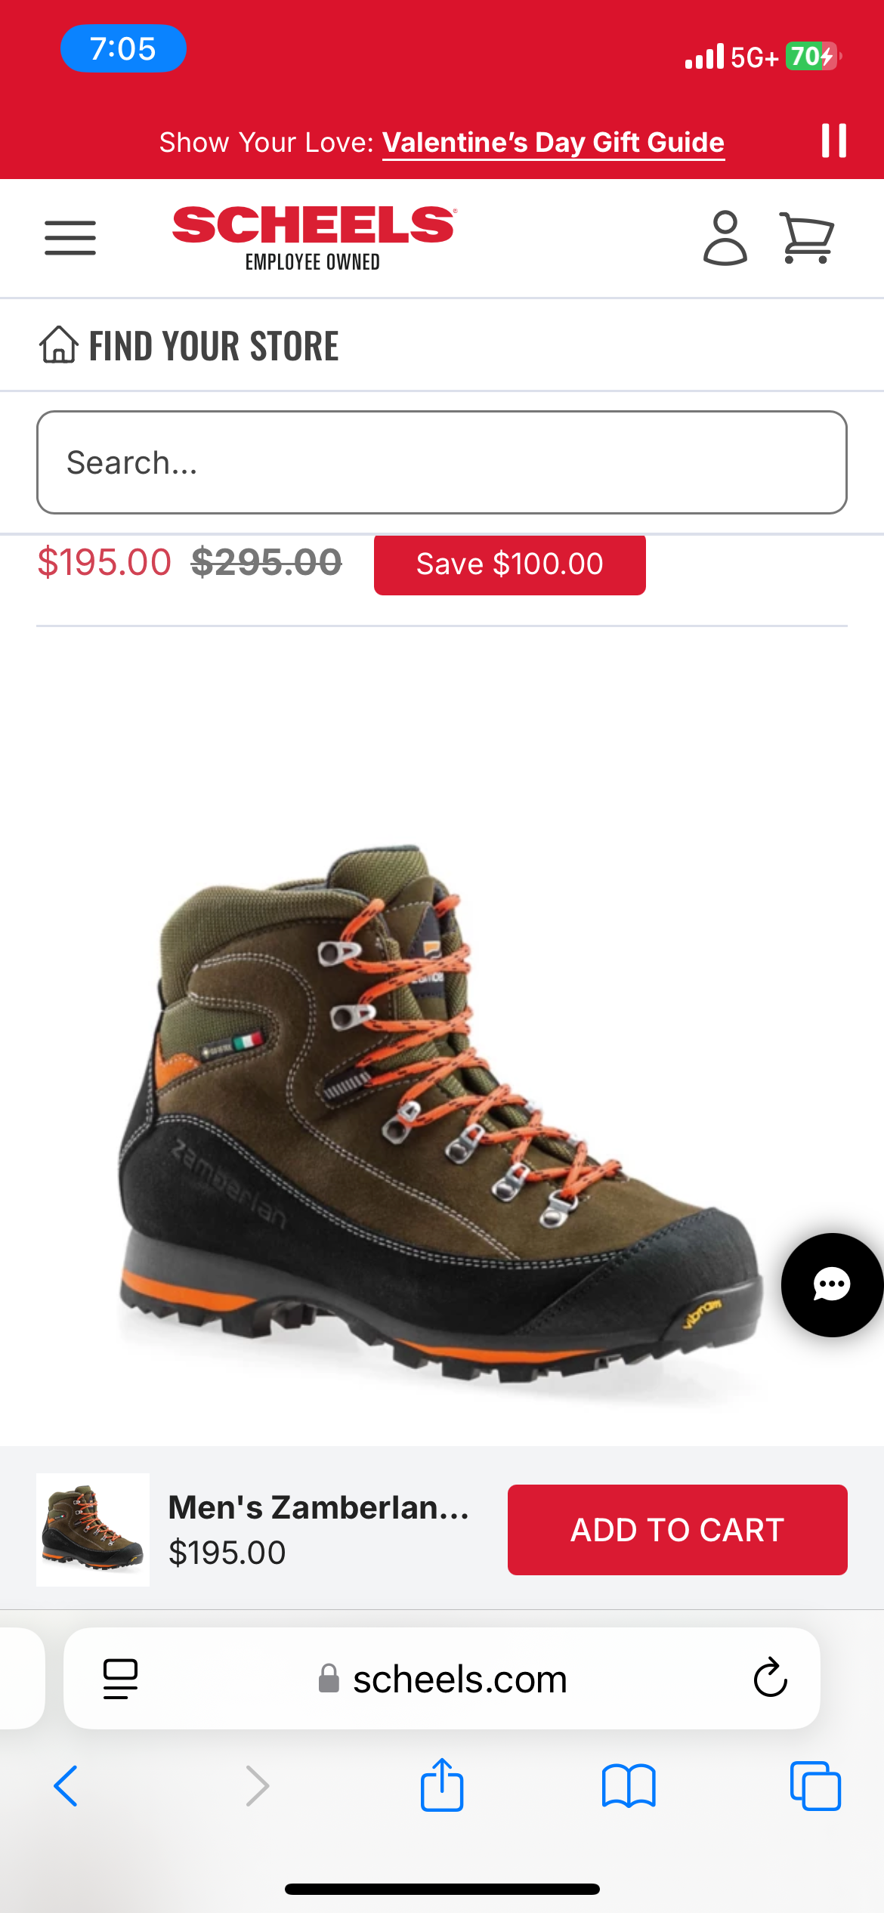The width and height of the screenshot is (884, 1913).
Task: Tap the small boot thumbnail in sticky bar
Action: point(93,1529)
